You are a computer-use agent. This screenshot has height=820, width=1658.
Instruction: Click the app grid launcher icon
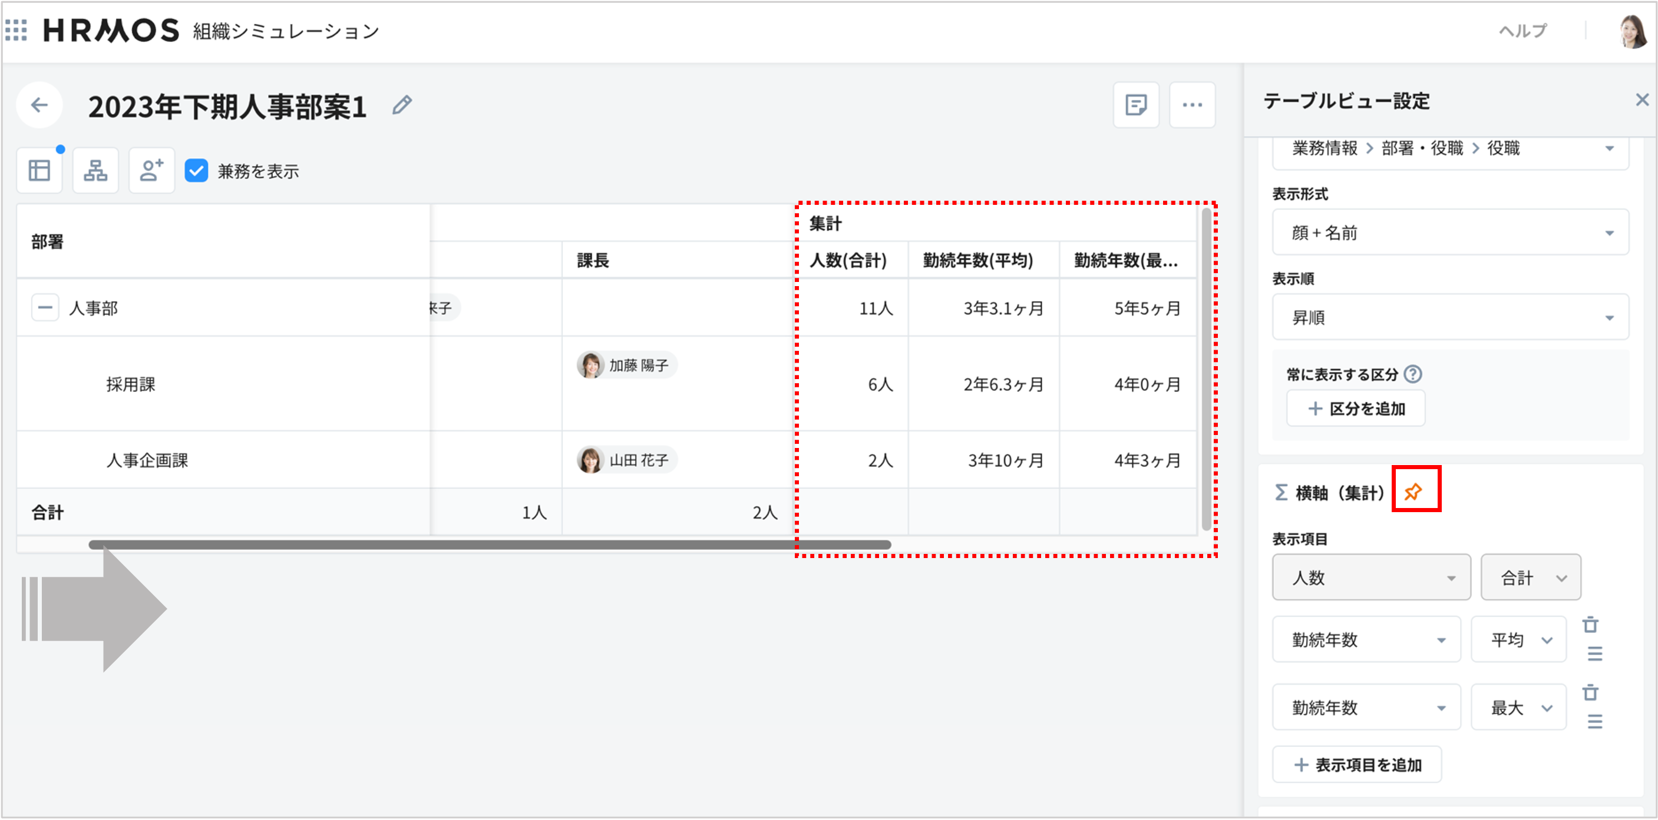click(16, 29)
